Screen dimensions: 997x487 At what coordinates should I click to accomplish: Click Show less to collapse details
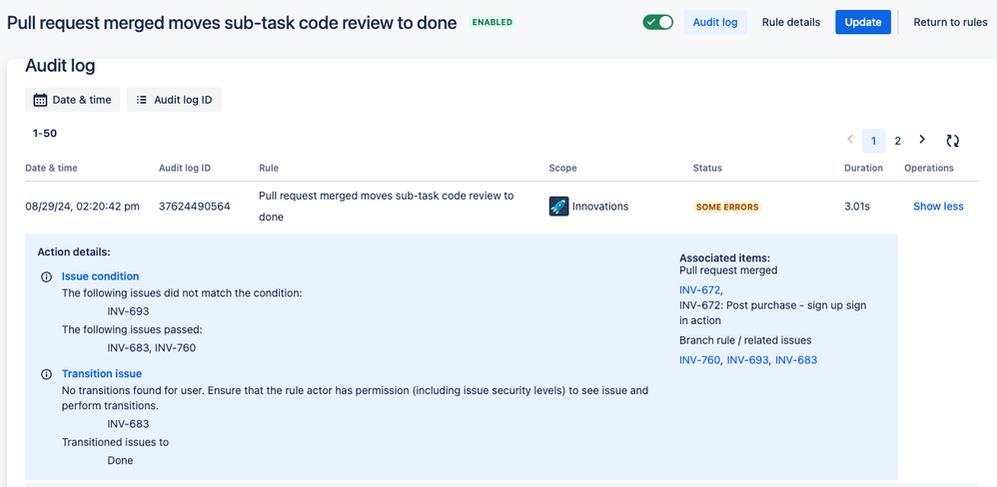click(938, 207)
